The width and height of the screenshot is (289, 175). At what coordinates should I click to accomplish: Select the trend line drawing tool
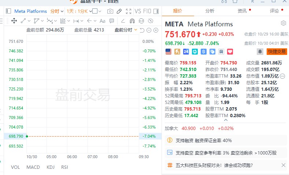(23, 21)
